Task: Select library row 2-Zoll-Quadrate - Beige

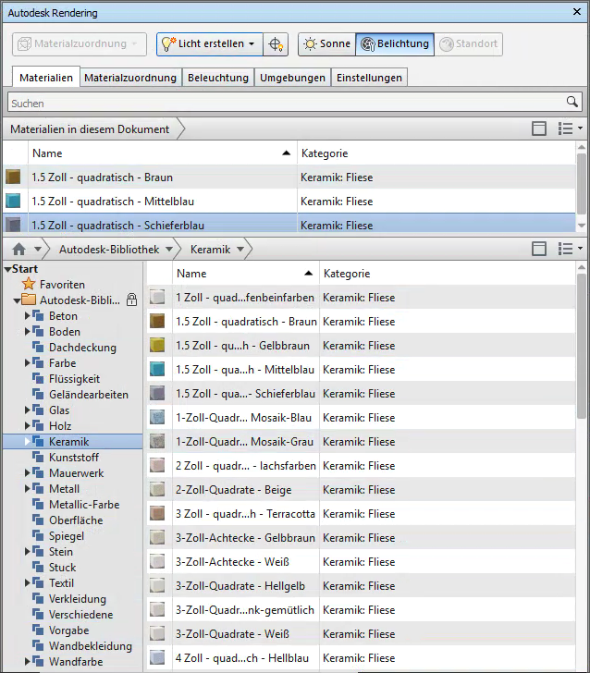Action: [361, 490]
